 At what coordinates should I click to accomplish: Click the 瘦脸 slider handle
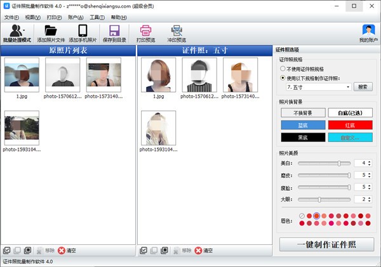[349, 187]
